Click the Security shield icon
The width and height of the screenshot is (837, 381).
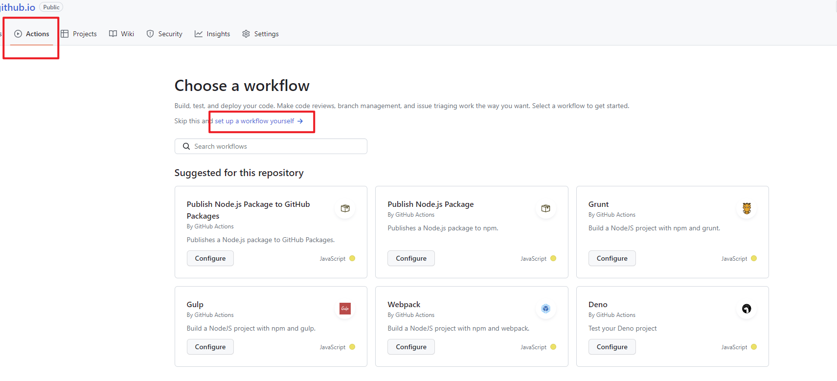point(150,34)
